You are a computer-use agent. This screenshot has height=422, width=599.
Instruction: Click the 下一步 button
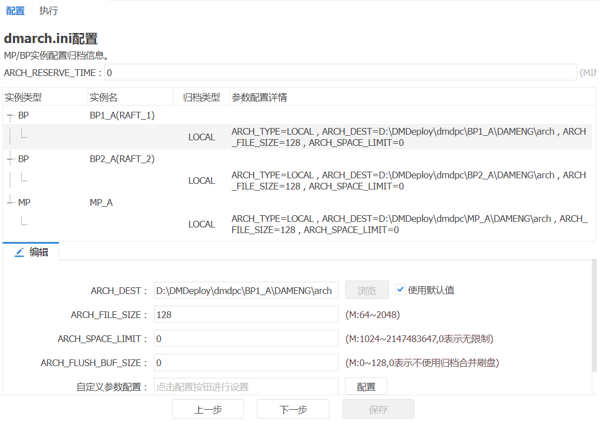(x=293, y=409)
